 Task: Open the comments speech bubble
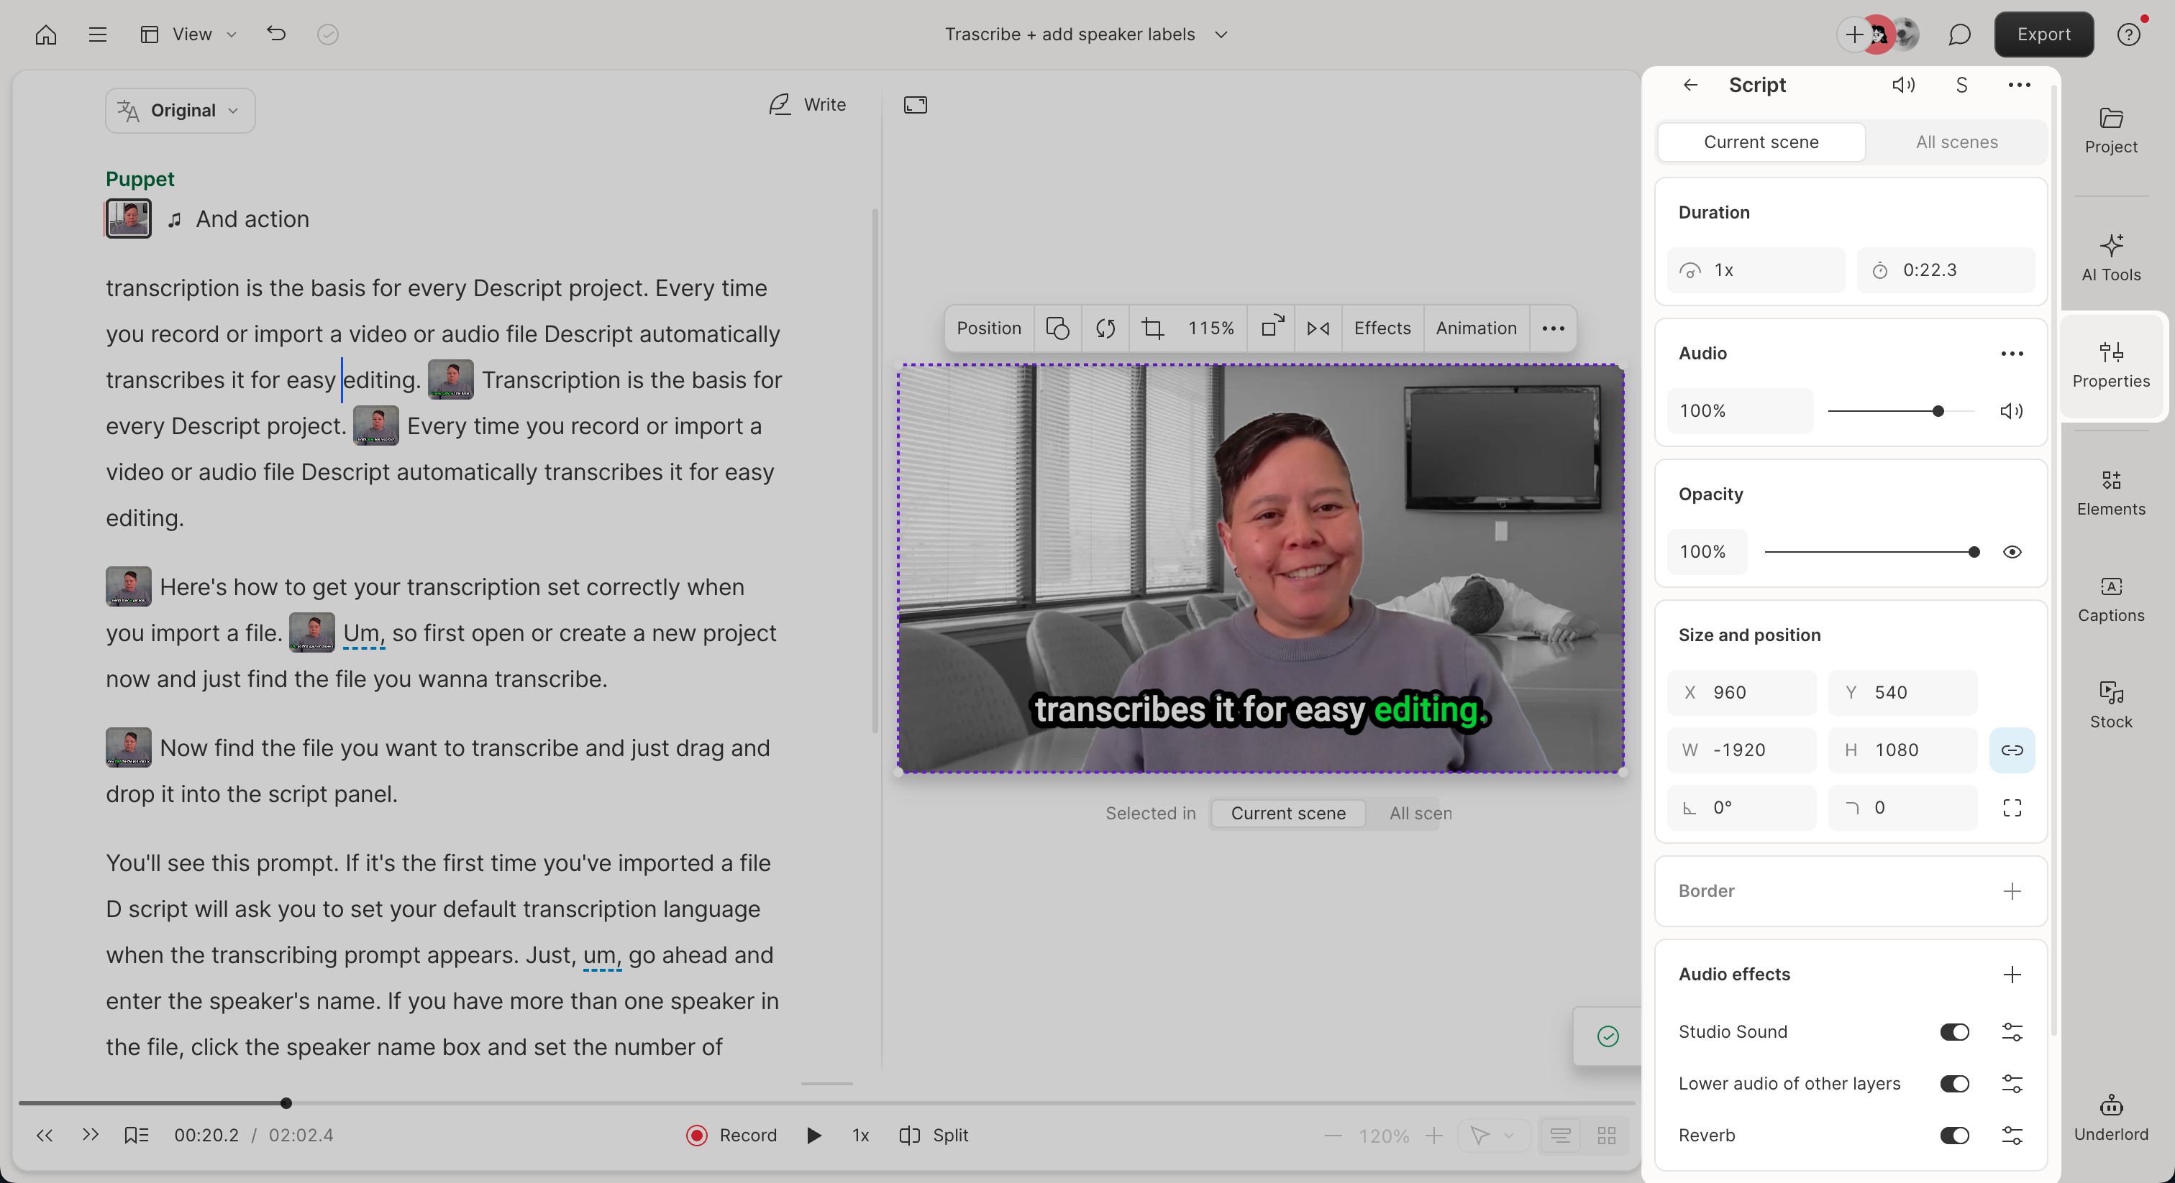tap(1960, 34)
